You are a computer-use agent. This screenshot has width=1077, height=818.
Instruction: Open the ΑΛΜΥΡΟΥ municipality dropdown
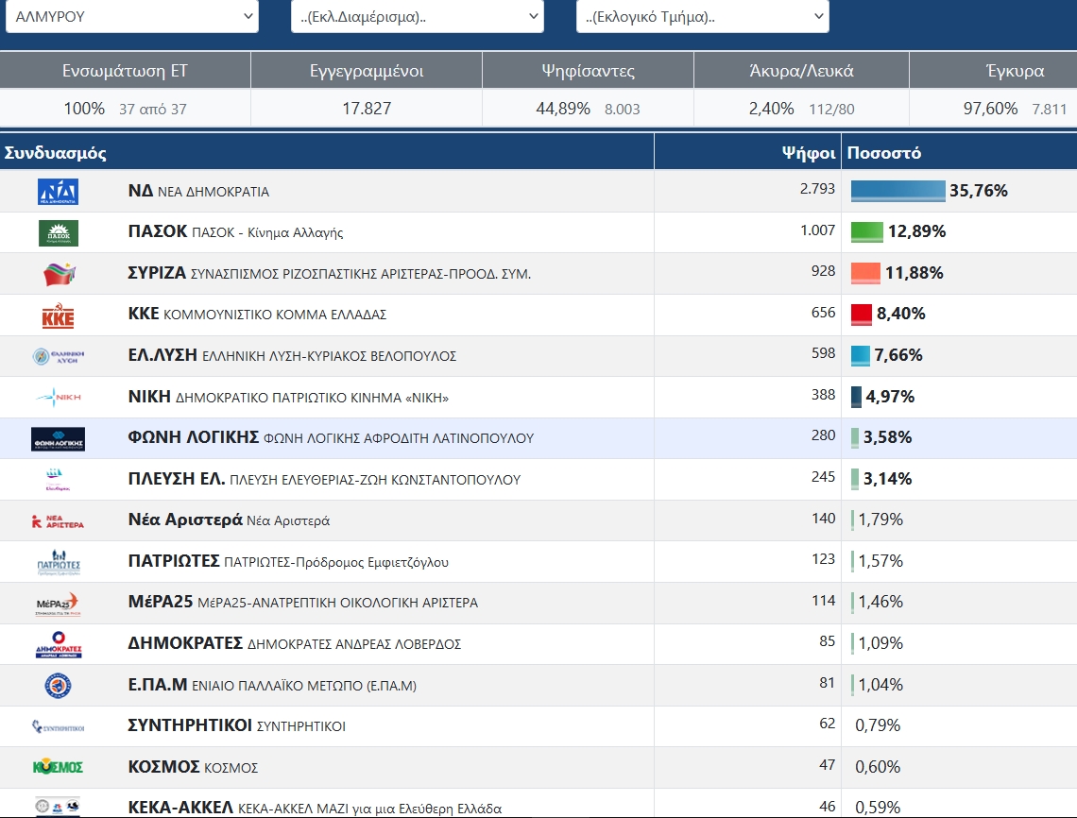131,16
